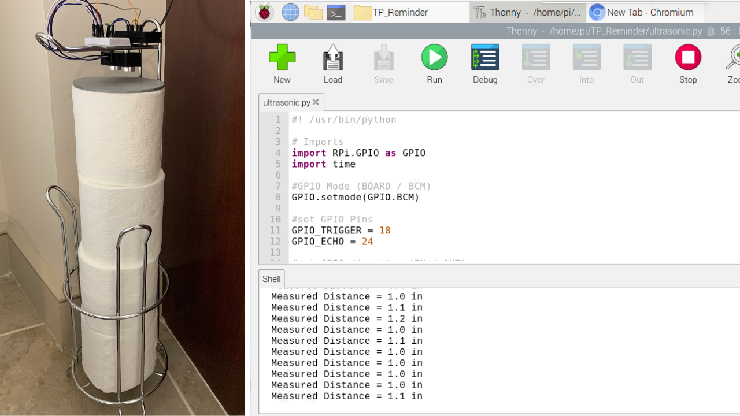Step Into in debugger
740x416 pixels.
tap(586, 64)
